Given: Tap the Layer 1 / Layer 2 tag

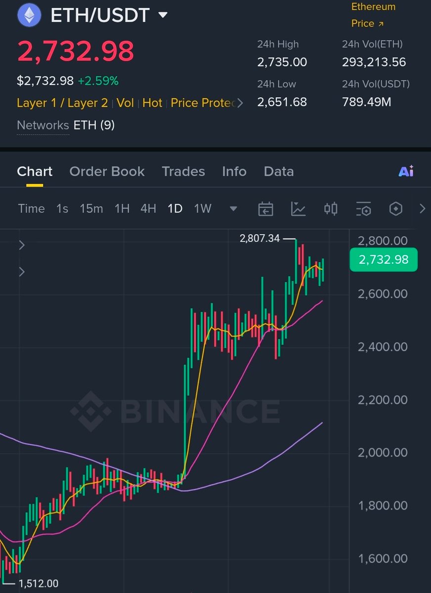Looking at the screenshot, I should pos(62,103).
